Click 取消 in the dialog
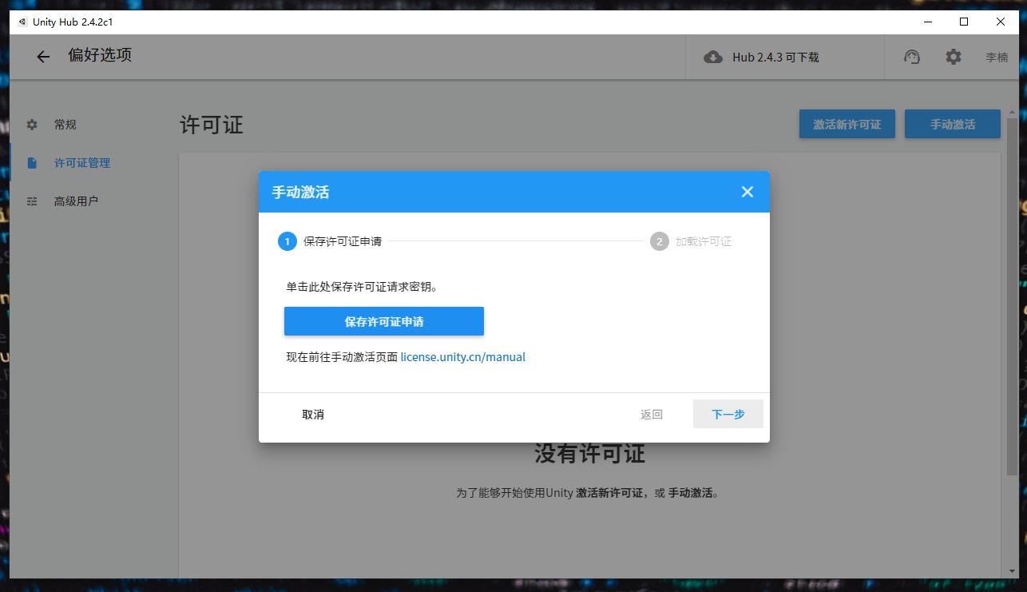The image size is (1027, 592). (x=313, y=415)
